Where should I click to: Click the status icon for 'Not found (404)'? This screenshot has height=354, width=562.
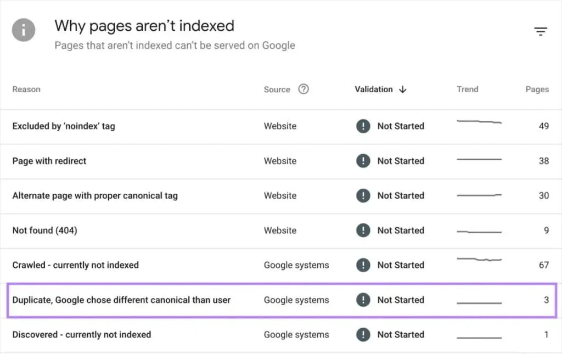(363, 231)
